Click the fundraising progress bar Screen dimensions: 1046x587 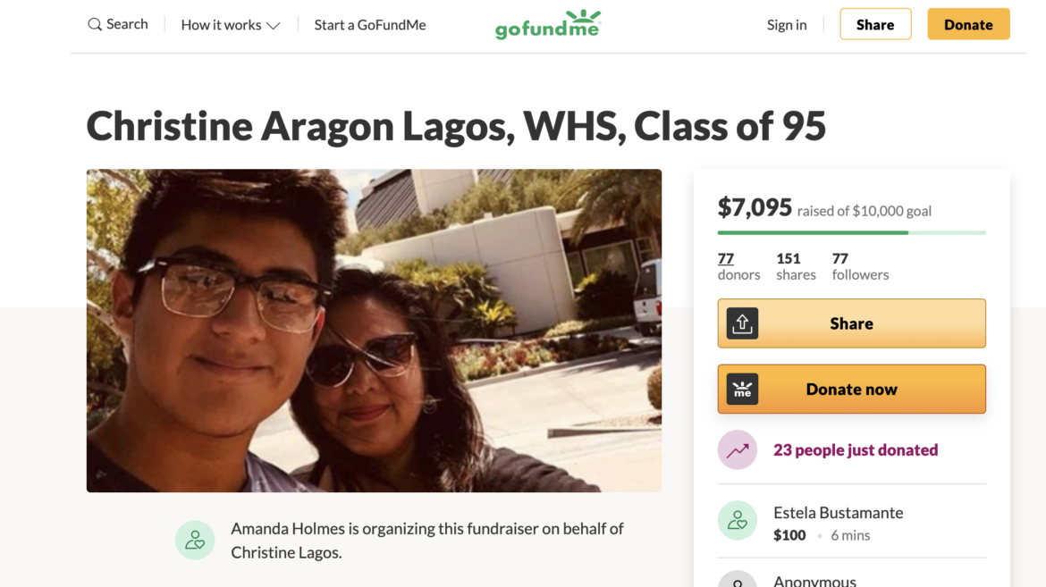point(851,233)
